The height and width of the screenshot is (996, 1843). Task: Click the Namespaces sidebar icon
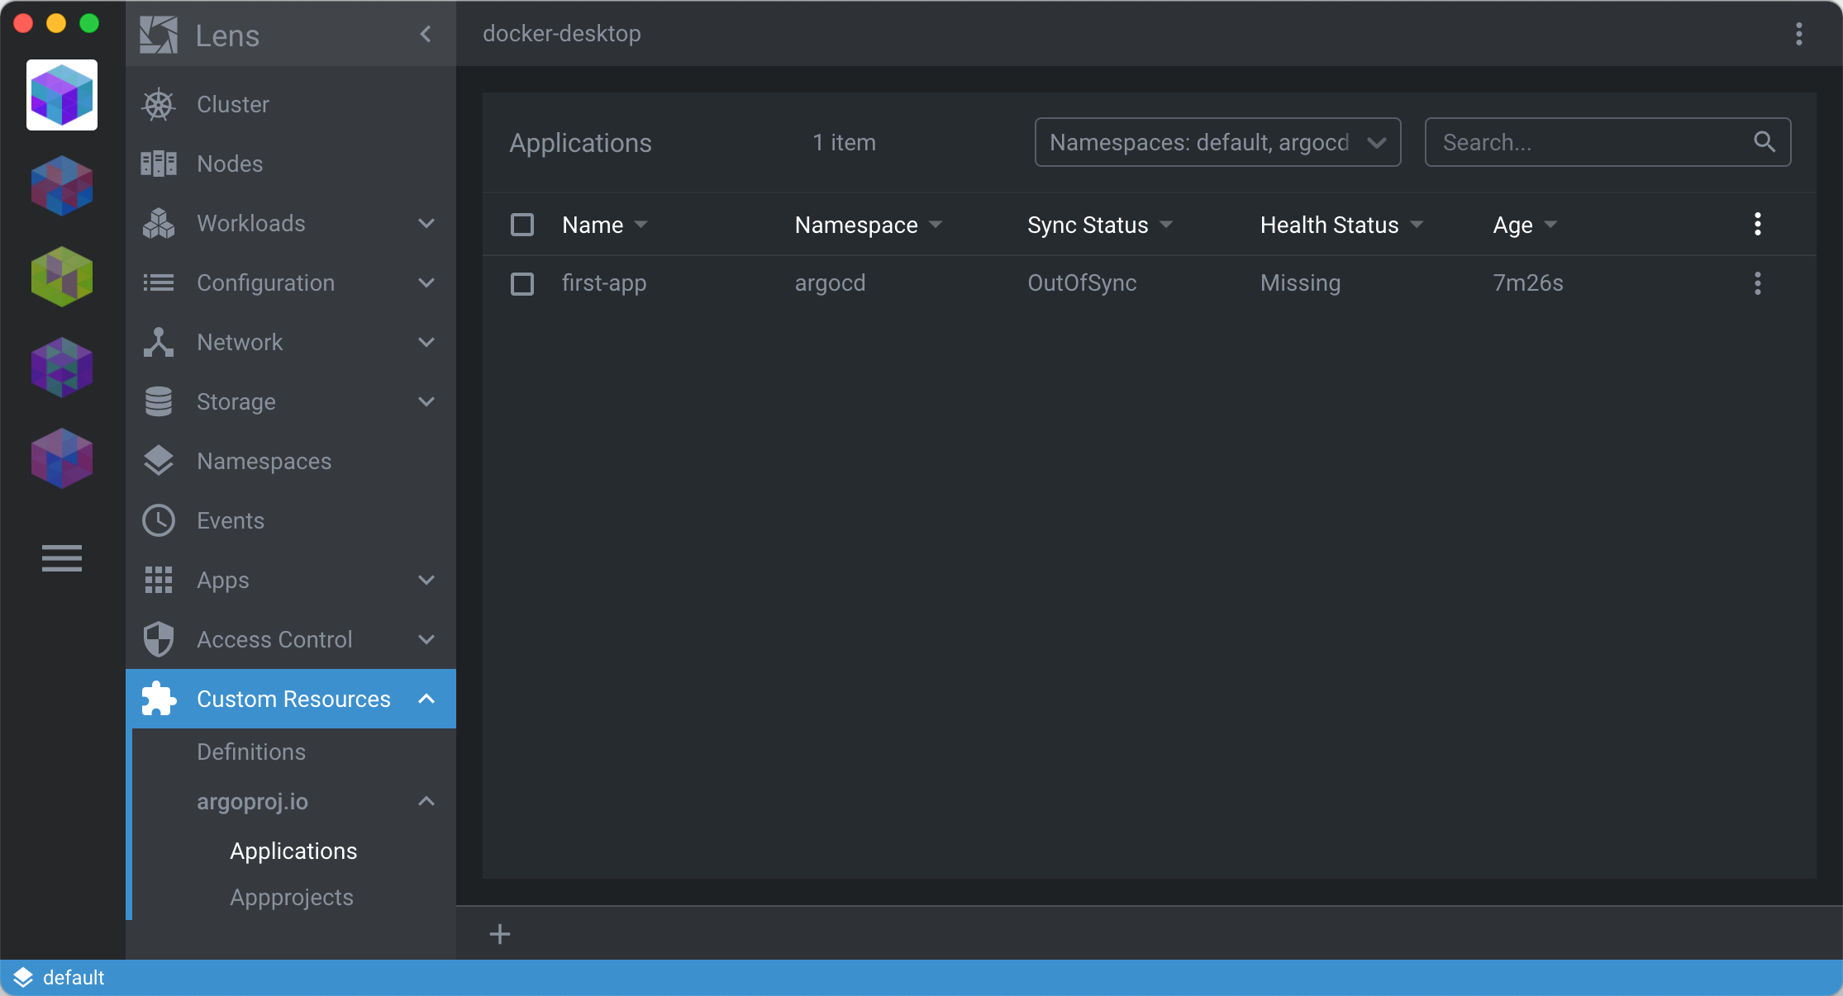pyautogui.click(x=158, y=461)
